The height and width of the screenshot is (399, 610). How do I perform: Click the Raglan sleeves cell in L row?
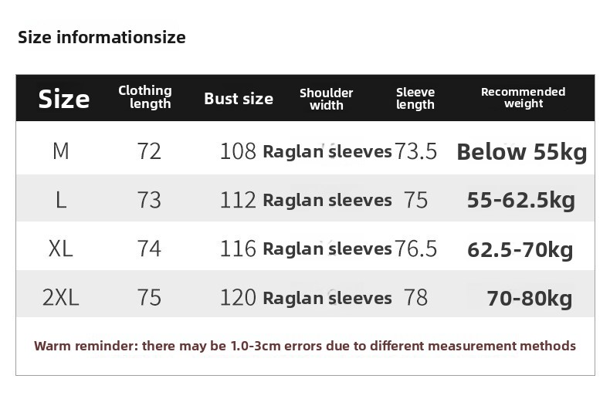[x=327, y=201]
